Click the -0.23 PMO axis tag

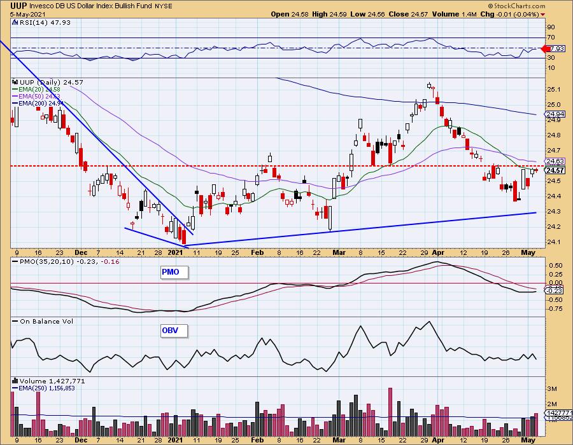pyautogui.click(x=555, y=291)
